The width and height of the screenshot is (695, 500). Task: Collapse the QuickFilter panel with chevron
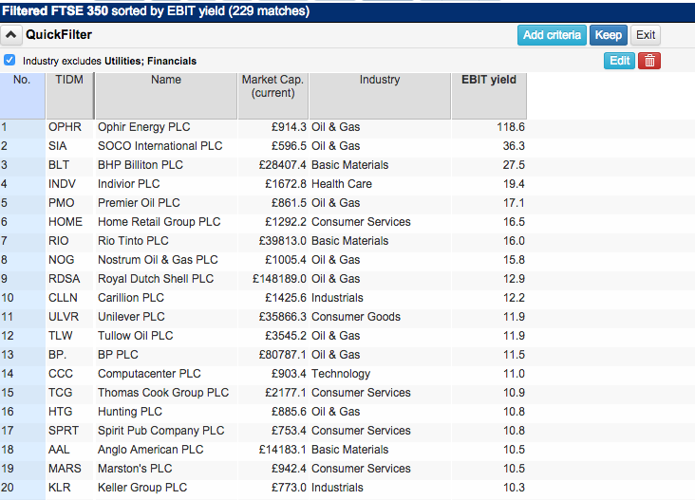click(x=11, y=35)
